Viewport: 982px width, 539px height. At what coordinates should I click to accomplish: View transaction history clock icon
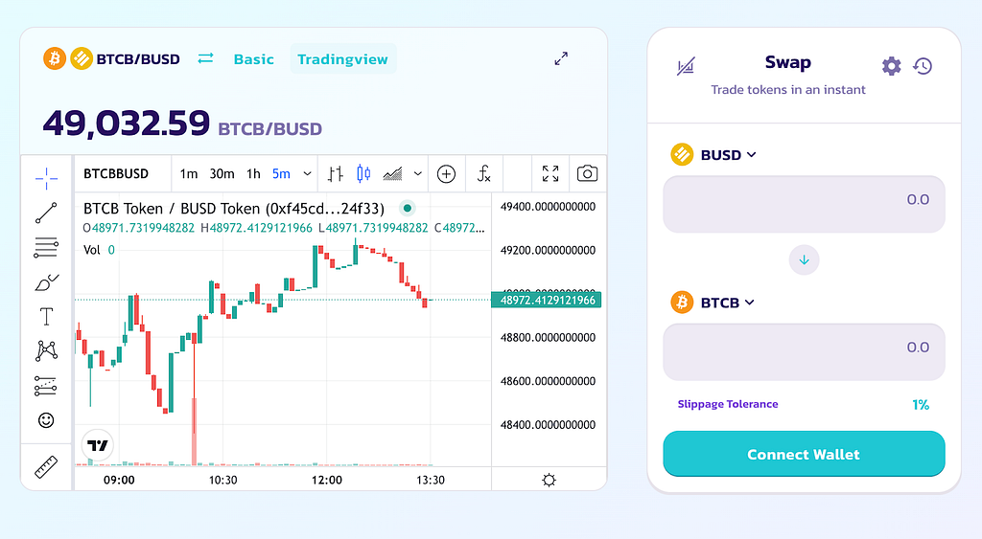point(923,66)
